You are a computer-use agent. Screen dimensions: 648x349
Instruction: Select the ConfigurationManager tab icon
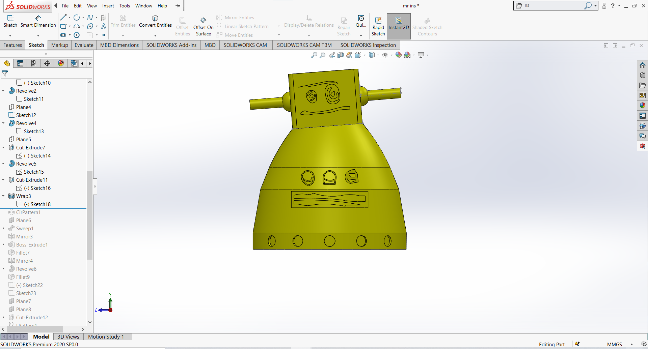coord(34,63)
